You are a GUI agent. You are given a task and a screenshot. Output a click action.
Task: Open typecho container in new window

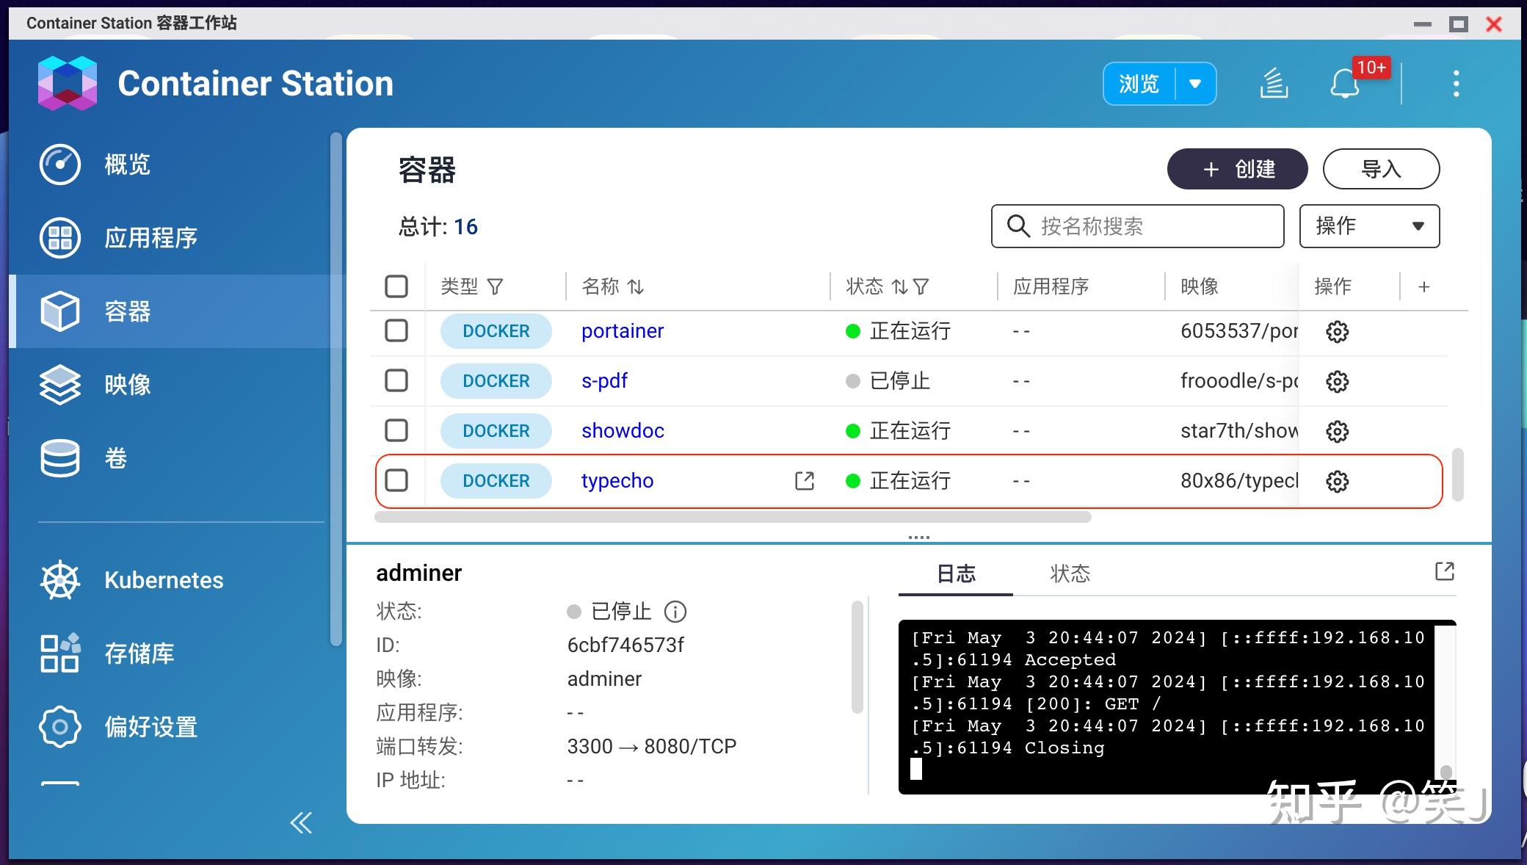coord(805,481)
